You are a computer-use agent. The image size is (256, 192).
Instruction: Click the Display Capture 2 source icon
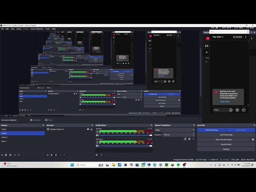[x=48, y=129]
